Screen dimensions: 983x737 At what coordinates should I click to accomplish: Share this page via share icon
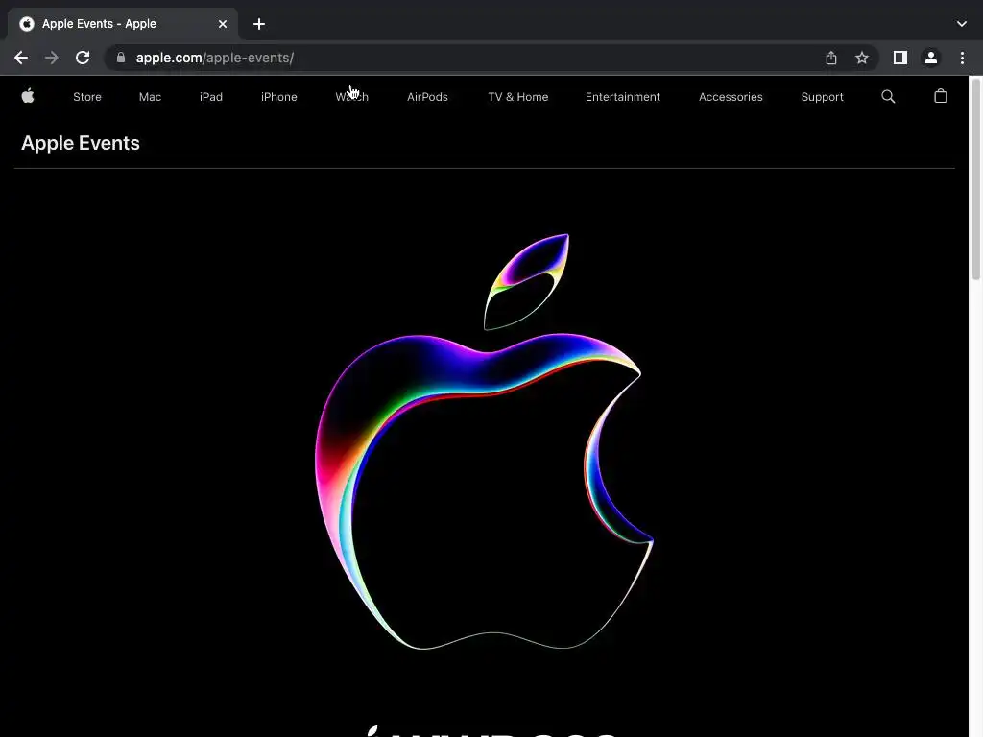830,58
